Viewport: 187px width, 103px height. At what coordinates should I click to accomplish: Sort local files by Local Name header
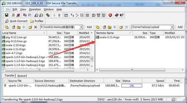click(24, 33)
